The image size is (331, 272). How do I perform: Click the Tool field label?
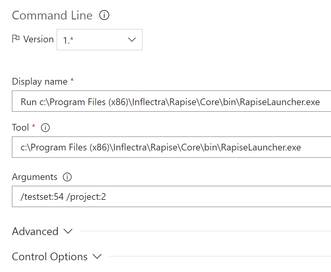click(21, 128)
